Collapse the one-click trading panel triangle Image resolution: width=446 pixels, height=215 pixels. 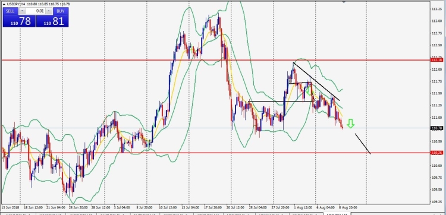click(4, 4)
